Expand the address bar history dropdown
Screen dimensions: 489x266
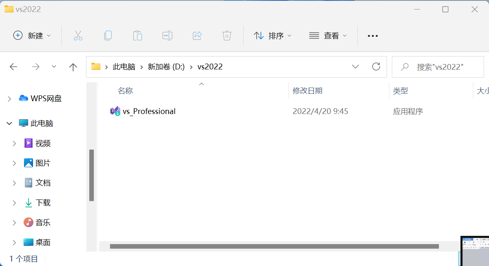tap(355, 66)
